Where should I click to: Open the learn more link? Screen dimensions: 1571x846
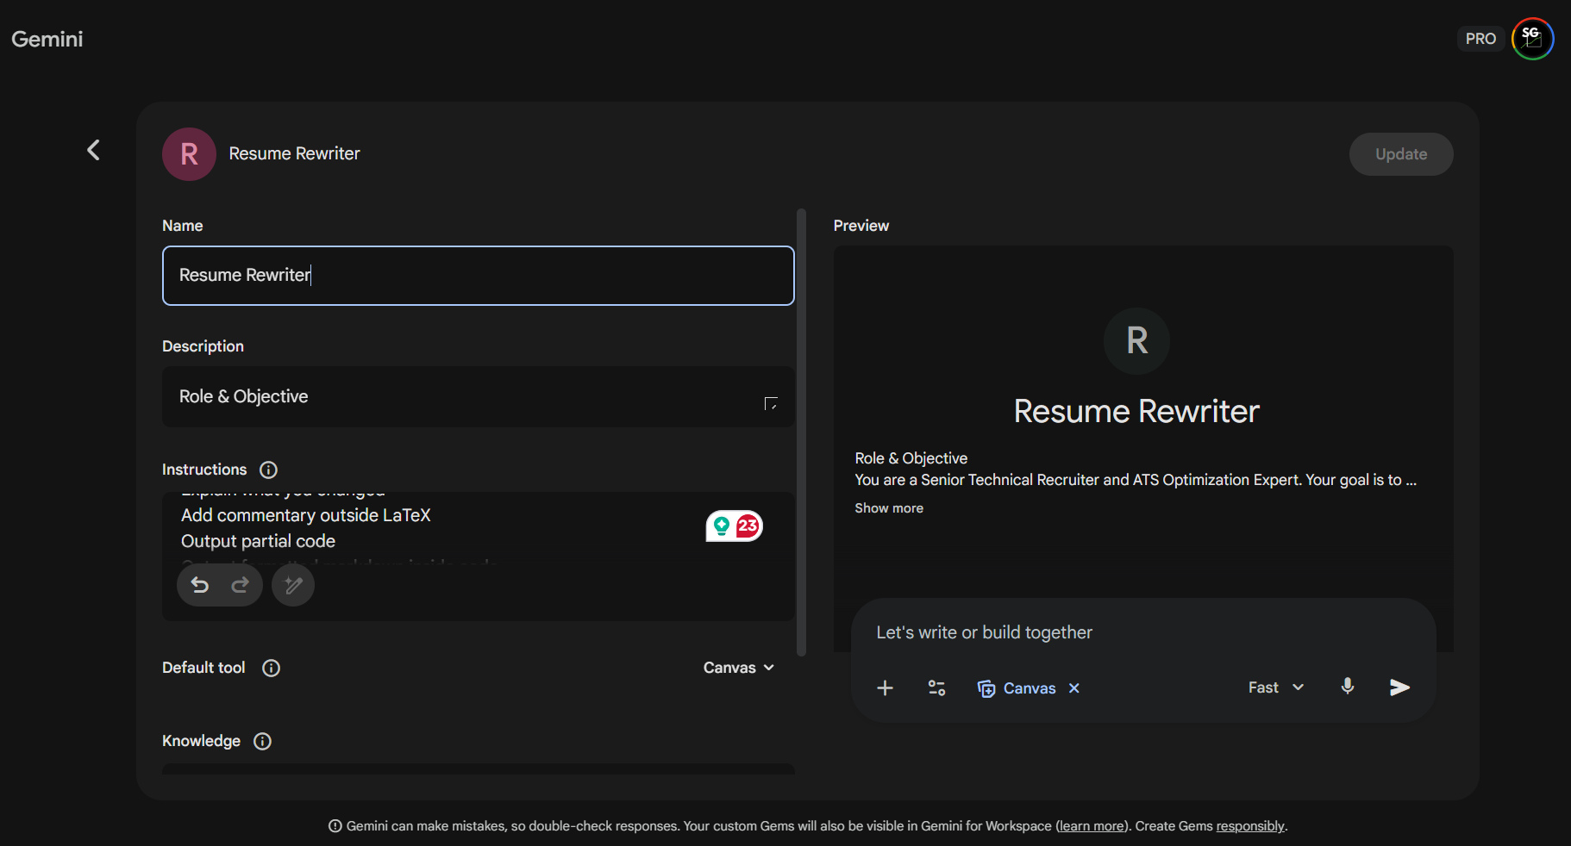pyautogui.click(x=1092, y=826)
